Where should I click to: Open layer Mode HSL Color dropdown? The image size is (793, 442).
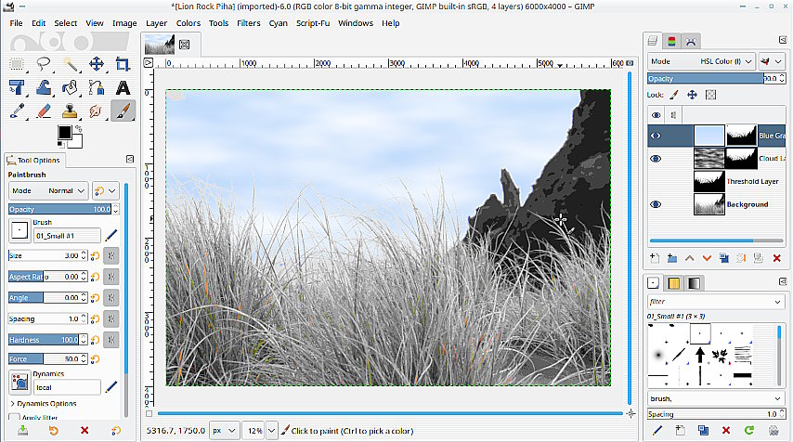click(701, 61)
